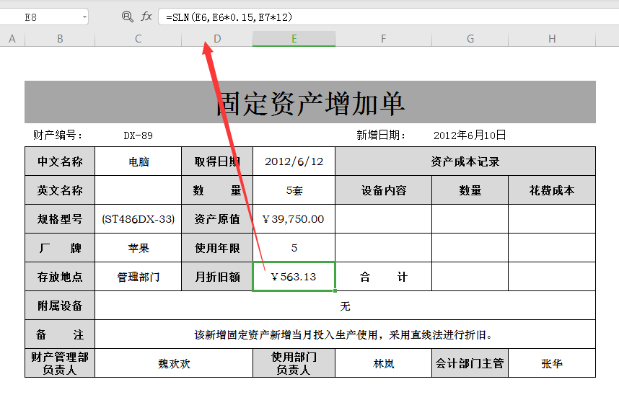Click the 资产成本记录 header cell
619x400 pixels.
click(x=465, y=161)
